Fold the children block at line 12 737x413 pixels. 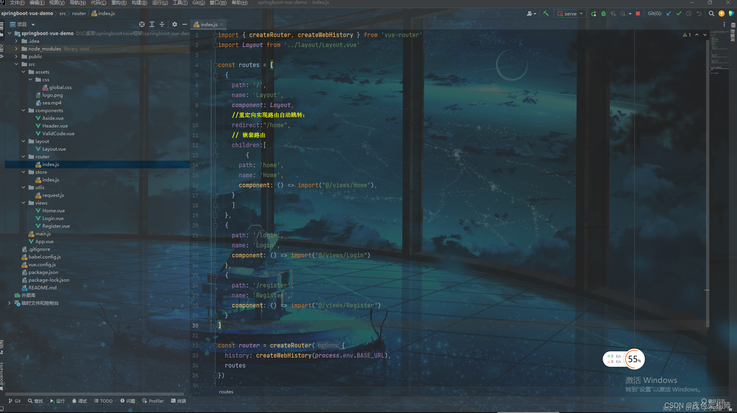point(215,145)
